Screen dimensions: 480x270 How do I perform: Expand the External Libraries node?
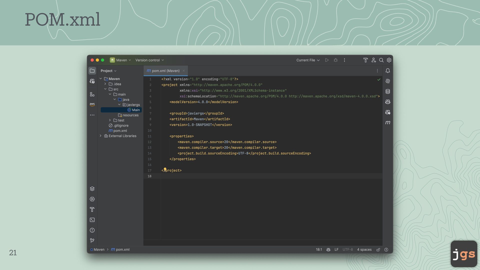[100, 136]
